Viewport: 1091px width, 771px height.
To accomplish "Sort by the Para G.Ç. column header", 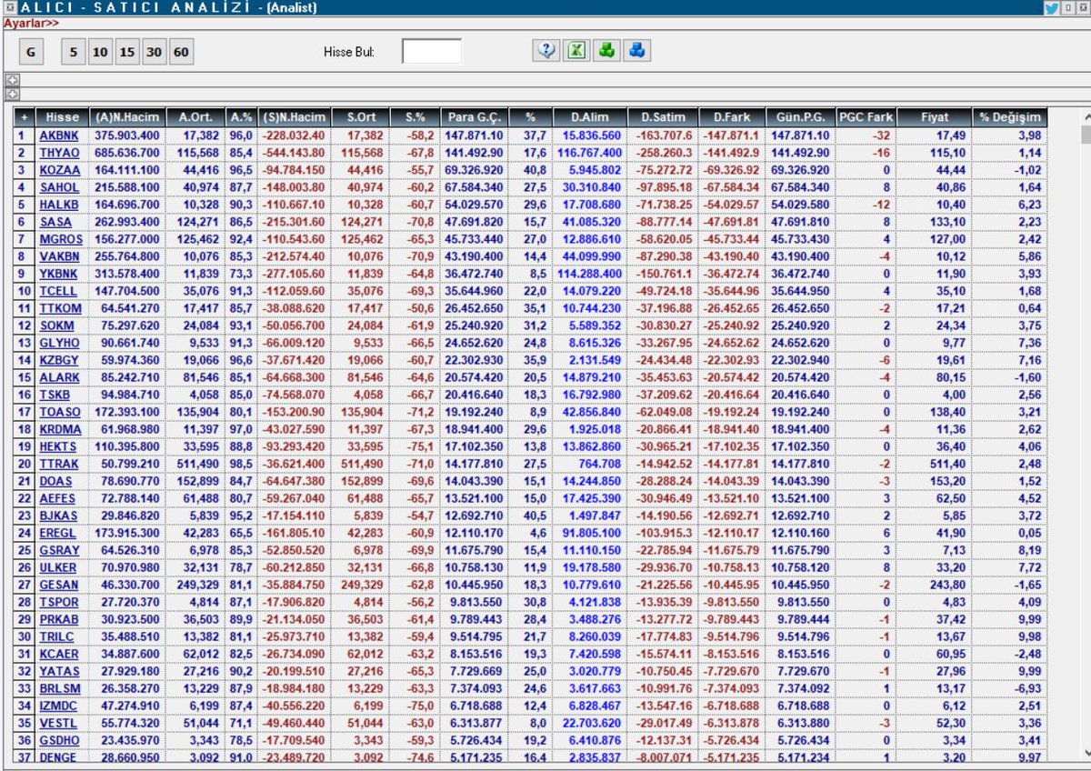I will coord(474,117).
